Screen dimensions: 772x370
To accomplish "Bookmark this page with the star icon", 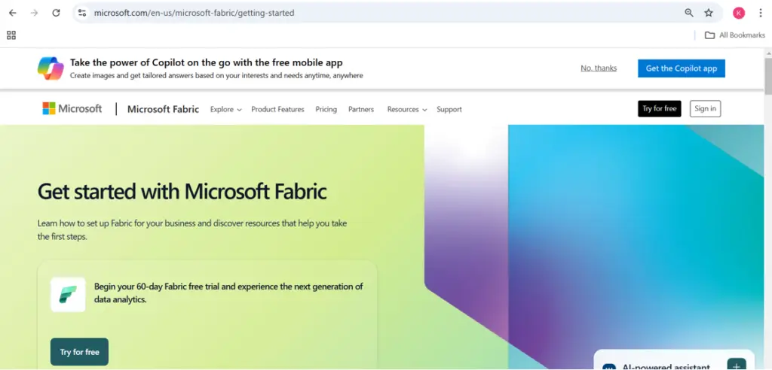I will pyautogui.click(x=709, y=13).
